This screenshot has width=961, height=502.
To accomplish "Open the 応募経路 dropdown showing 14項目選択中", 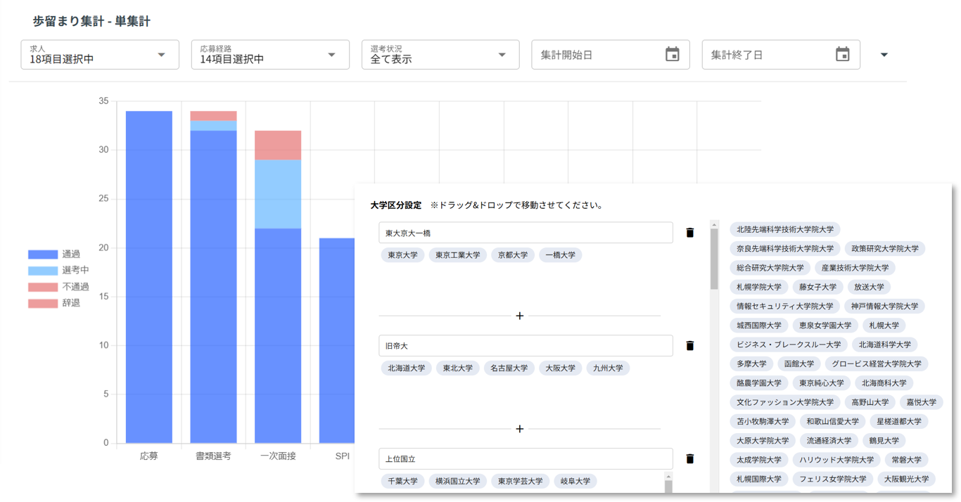I will click(270, 55).
